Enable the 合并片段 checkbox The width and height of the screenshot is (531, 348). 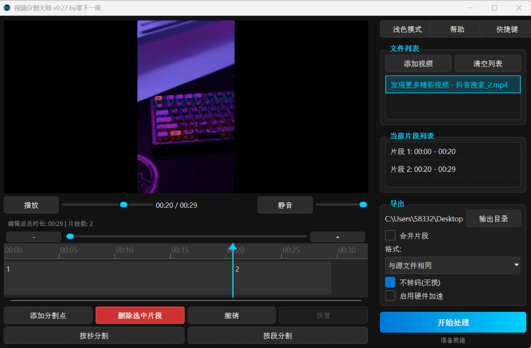coord(390,236)
